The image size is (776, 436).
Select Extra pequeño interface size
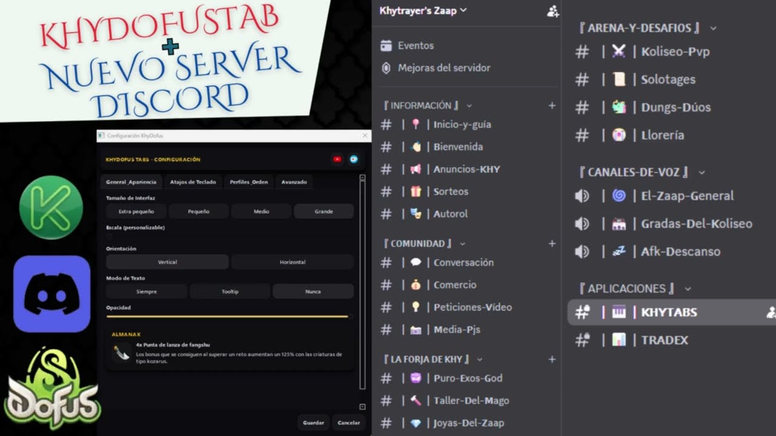136,211
